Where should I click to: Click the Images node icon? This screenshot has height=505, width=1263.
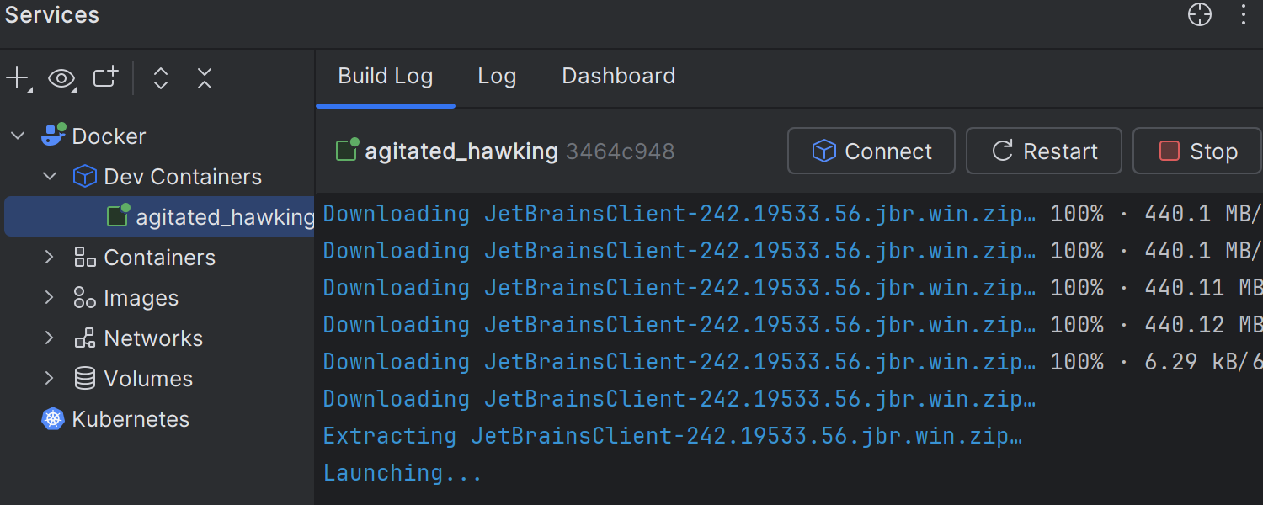[x=85, y=298]
